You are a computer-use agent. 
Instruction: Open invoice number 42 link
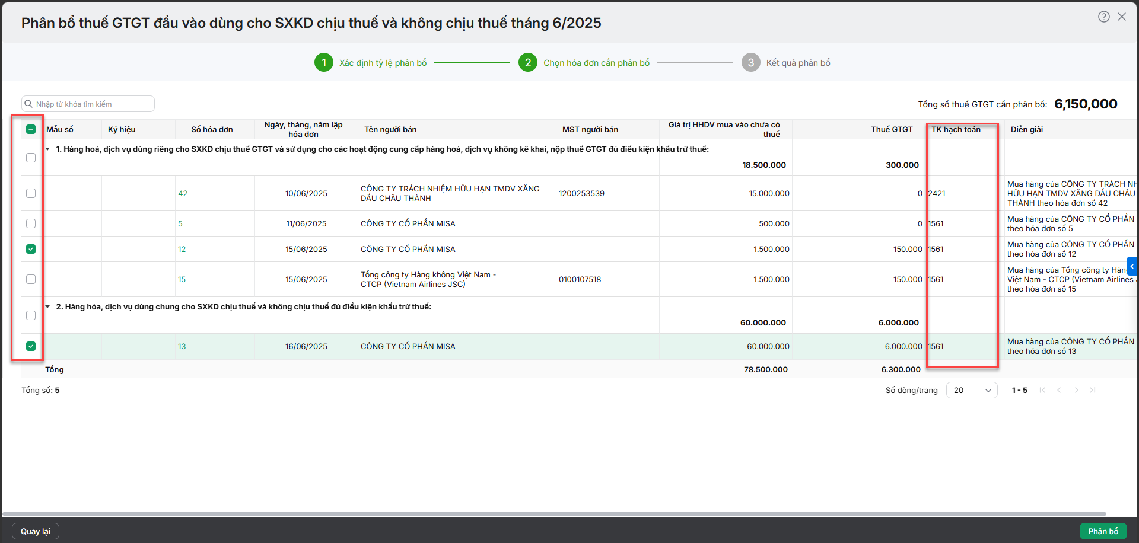(x=183, y=193)
